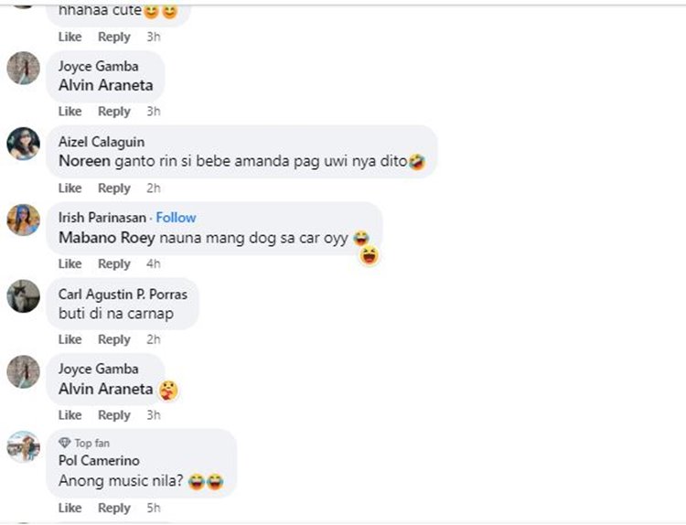Reply to Carl Agustin P. Porras's comment
Image resolution: width=686 pixels, height=525 pixels.
[114, 339]
